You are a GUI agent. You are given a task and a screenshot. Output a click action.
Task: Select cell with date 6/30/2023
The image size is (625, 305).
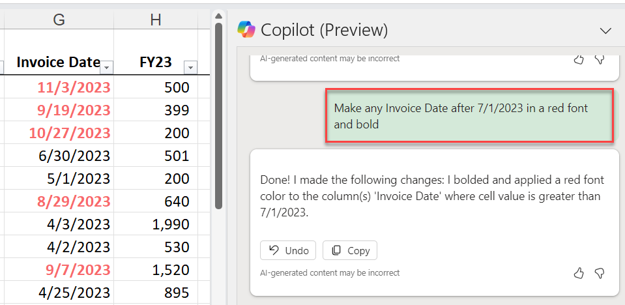tap(59, 156)
